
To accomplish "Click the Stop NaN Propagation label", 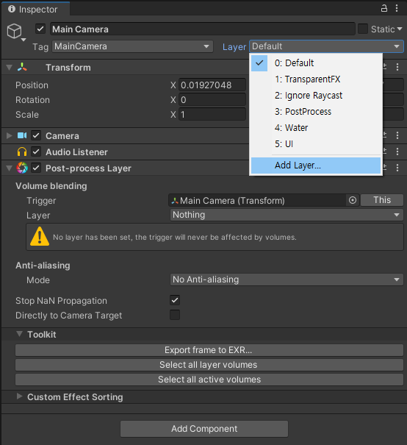I will click(x=61, y=301).
